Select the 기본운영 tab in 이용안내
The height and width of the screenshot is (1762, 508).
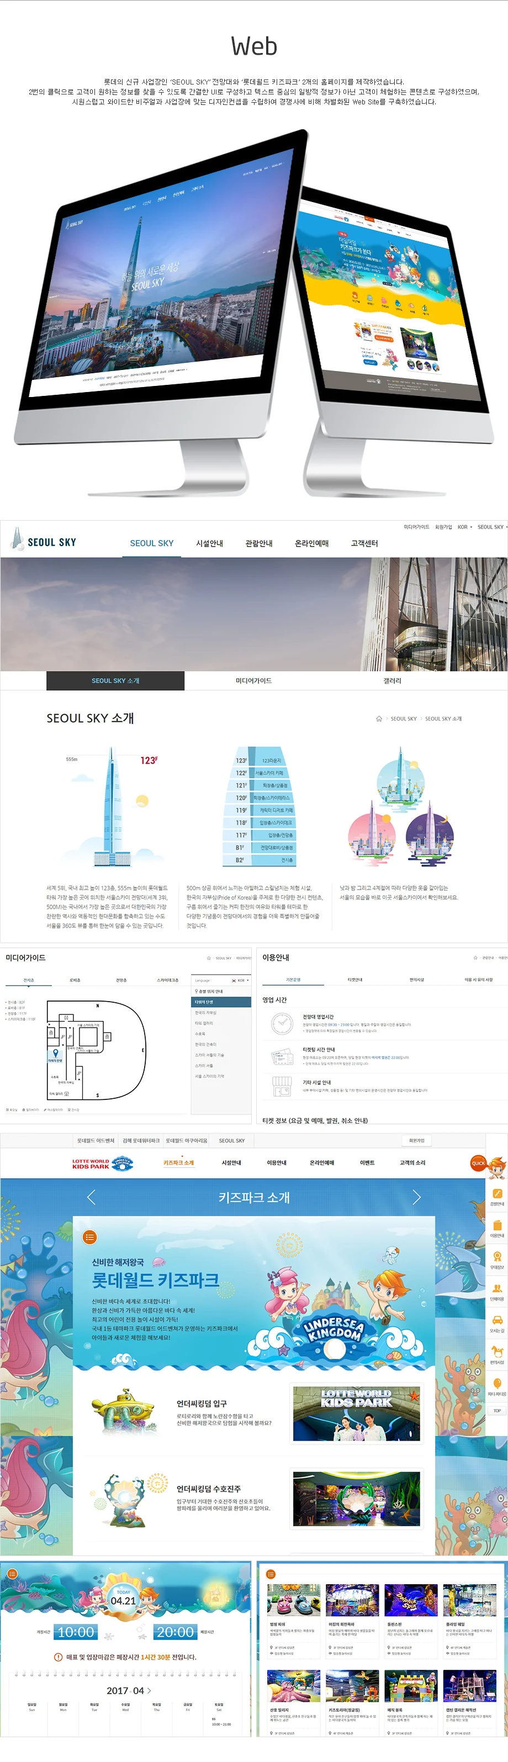point(293,980)
